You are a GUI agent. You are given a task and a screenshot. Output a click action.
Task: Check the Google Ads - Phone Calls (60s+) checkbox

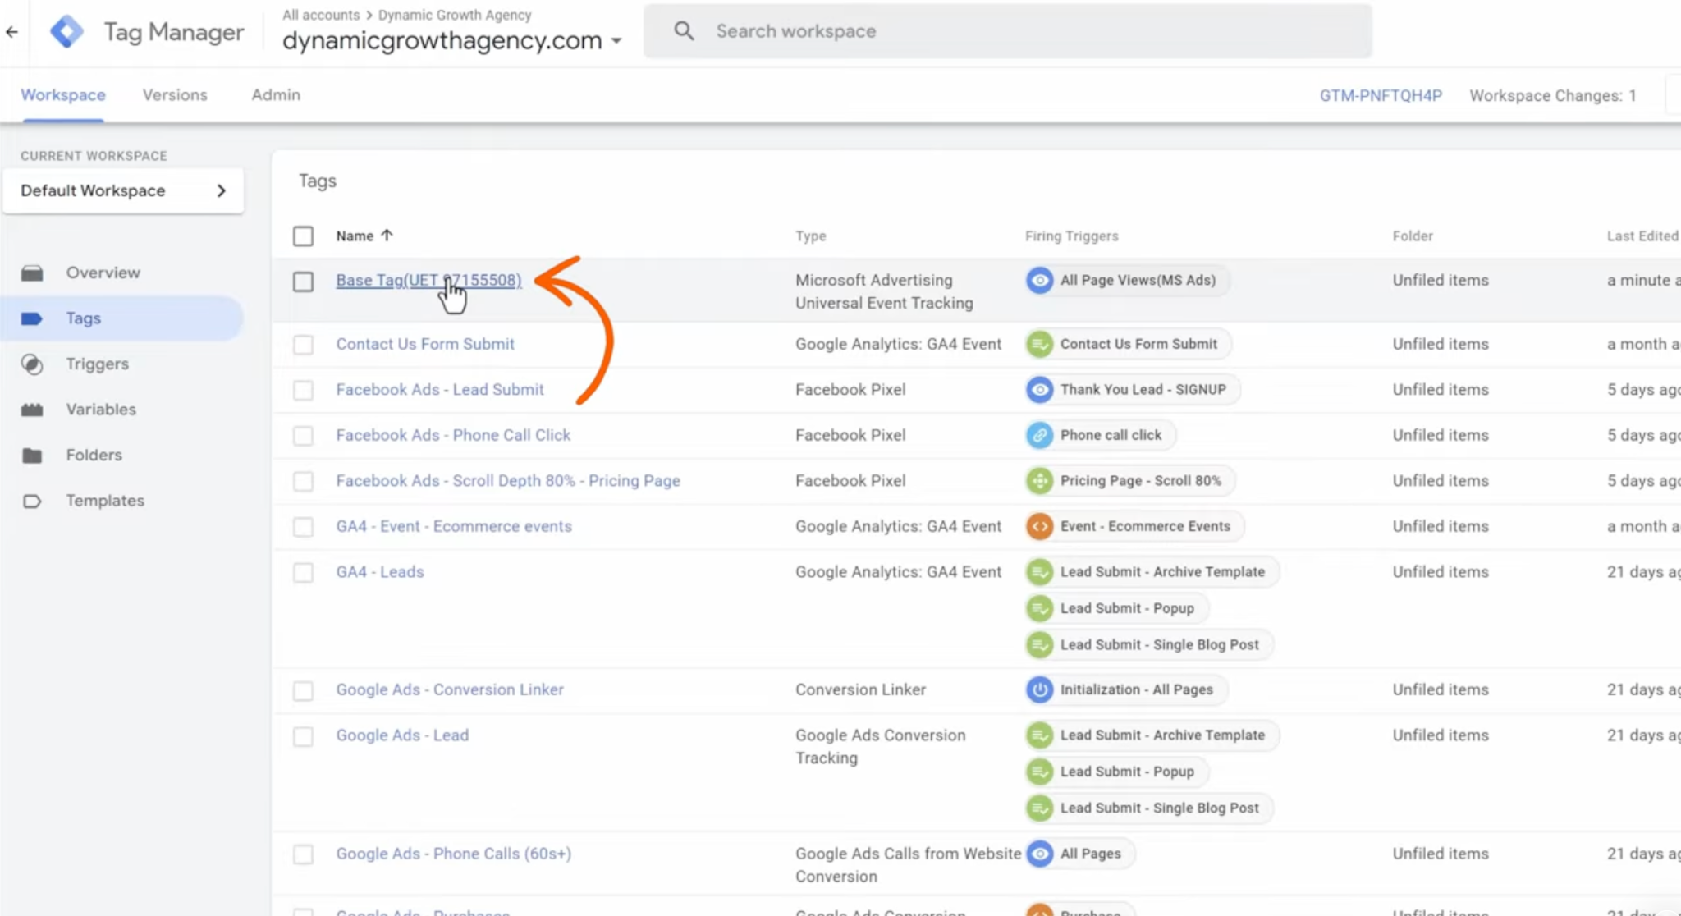click(x=304, y=854)
